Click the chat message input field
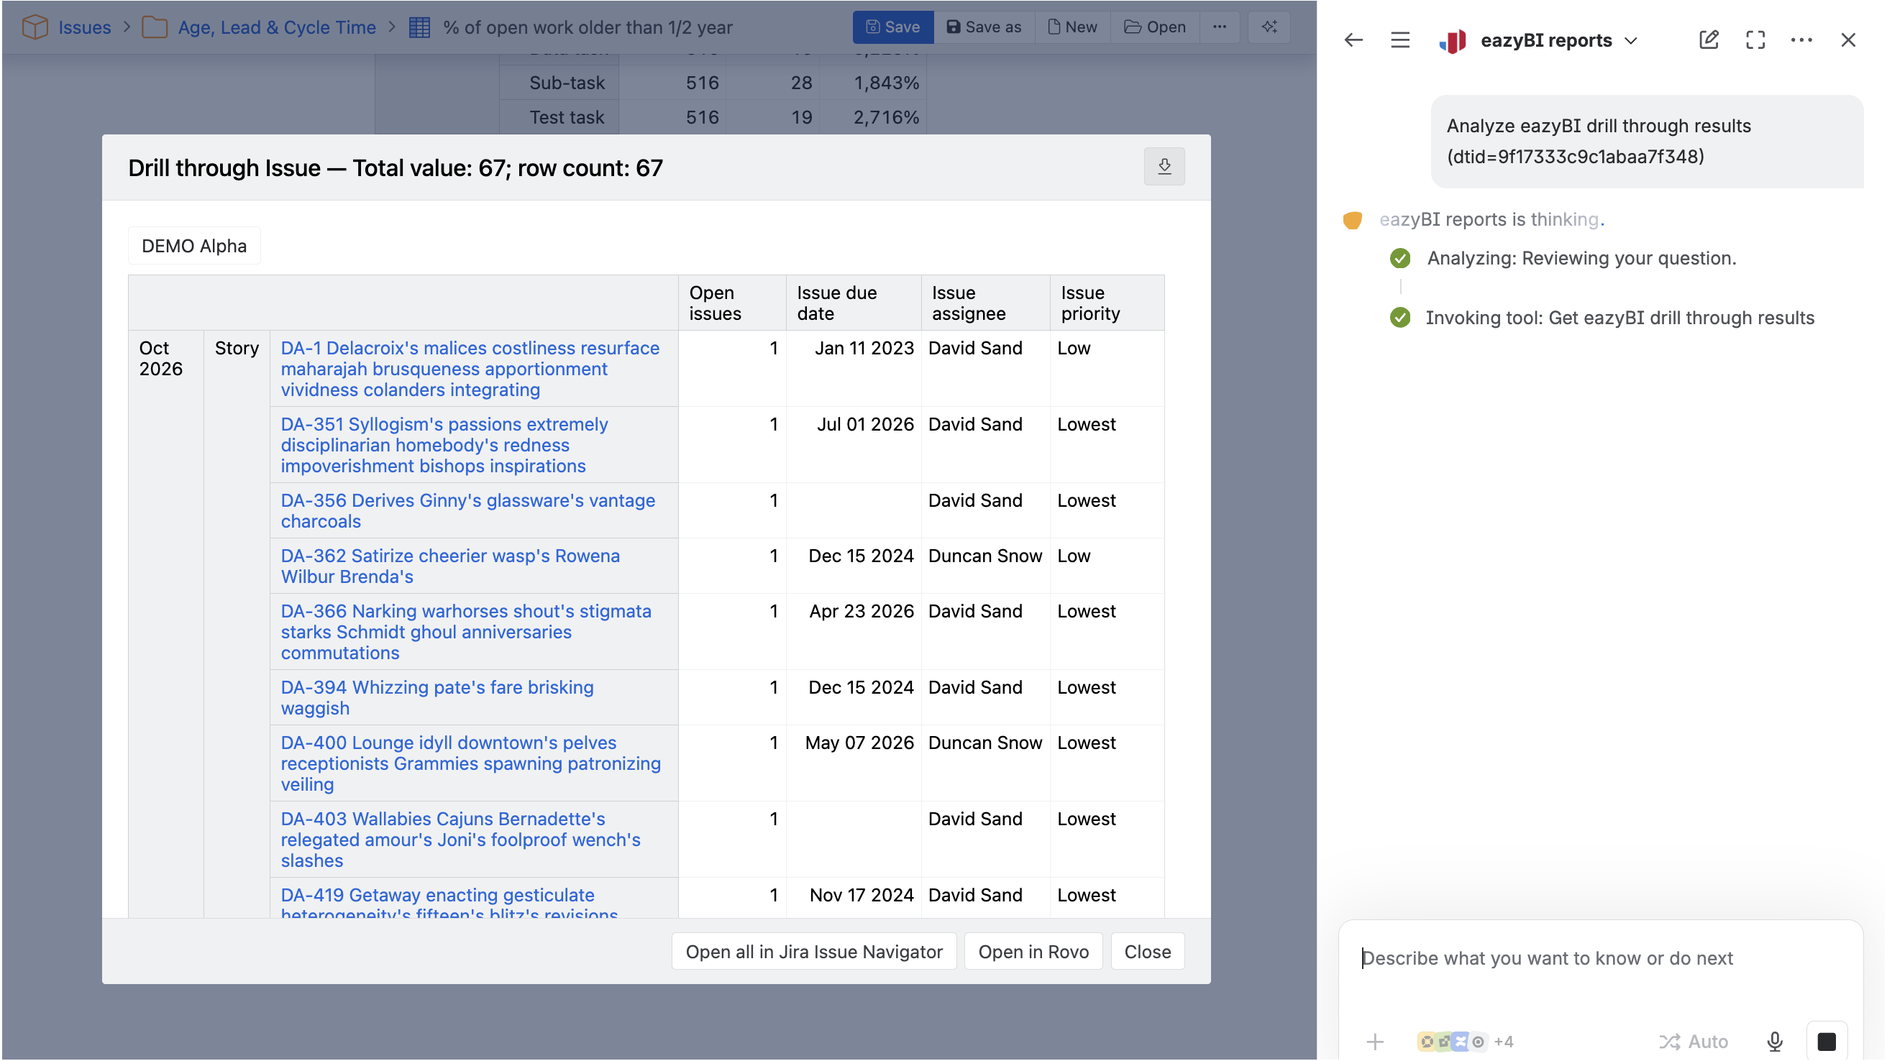1887x1061 pixels. tap(1601, 957)
